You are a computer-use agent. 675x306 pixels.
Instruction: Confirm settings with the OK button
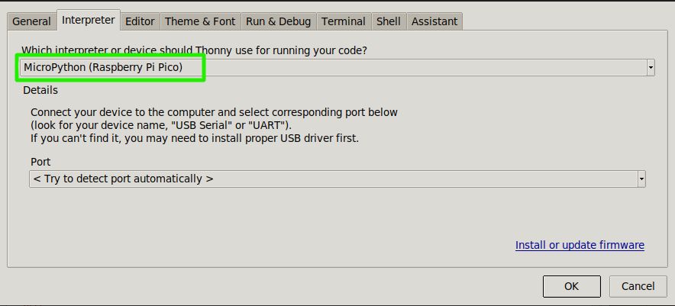(x=572, y=287)
